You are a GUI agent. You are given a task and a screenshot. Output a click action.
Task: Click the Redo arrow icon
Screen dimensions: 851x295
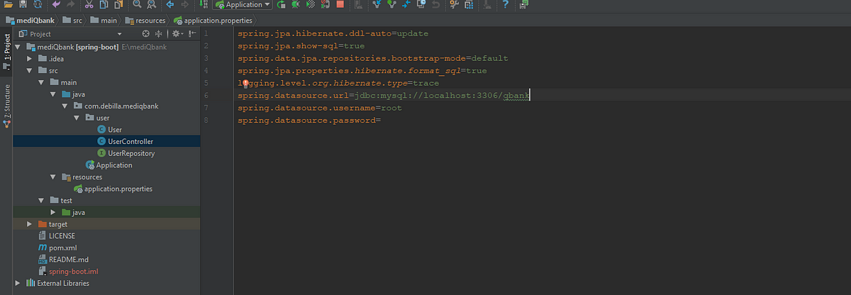(70, 5)
